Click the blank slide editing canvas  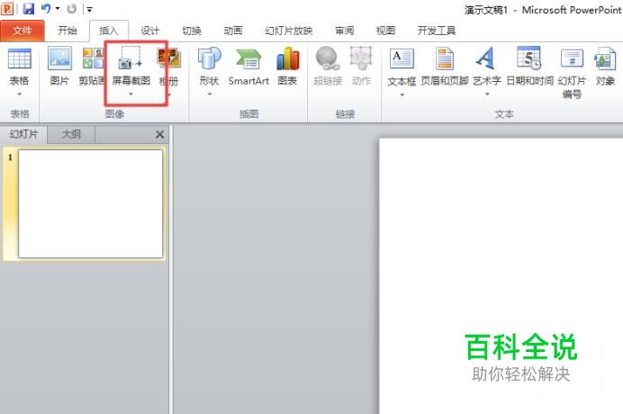501,275
